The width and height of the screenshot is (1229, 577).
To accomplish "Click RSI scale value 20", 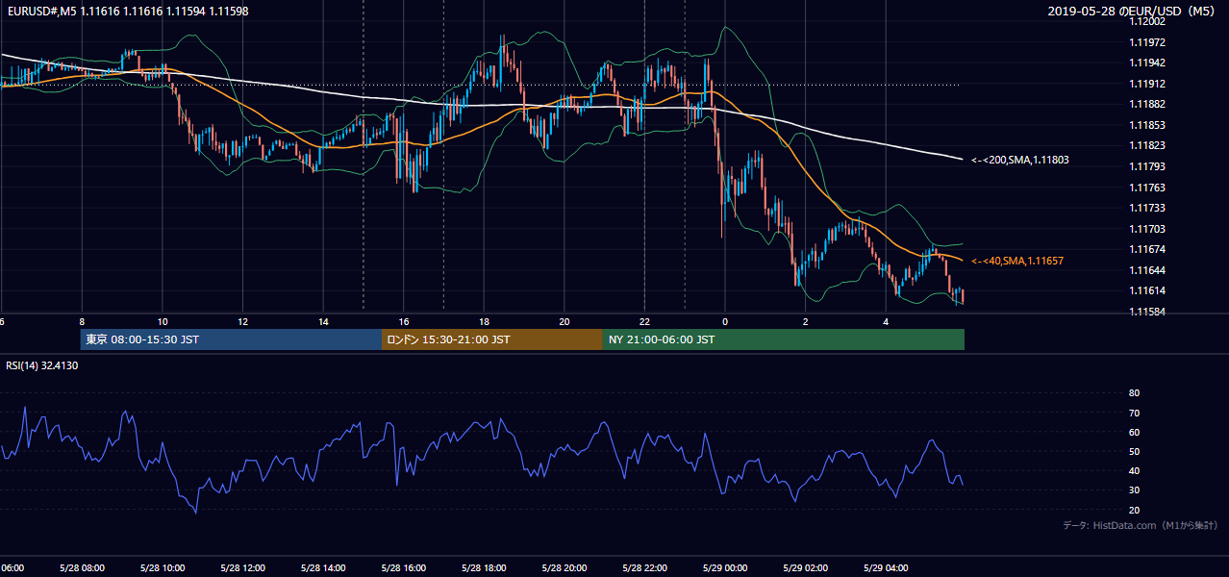I will pos(1134,510).
